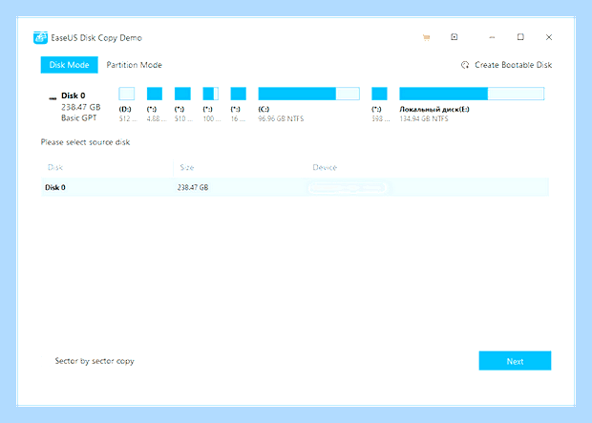This screenshot has width=592, height=423.
Task: Select the 100 unlabeled partition block
Action: [210, 94]
